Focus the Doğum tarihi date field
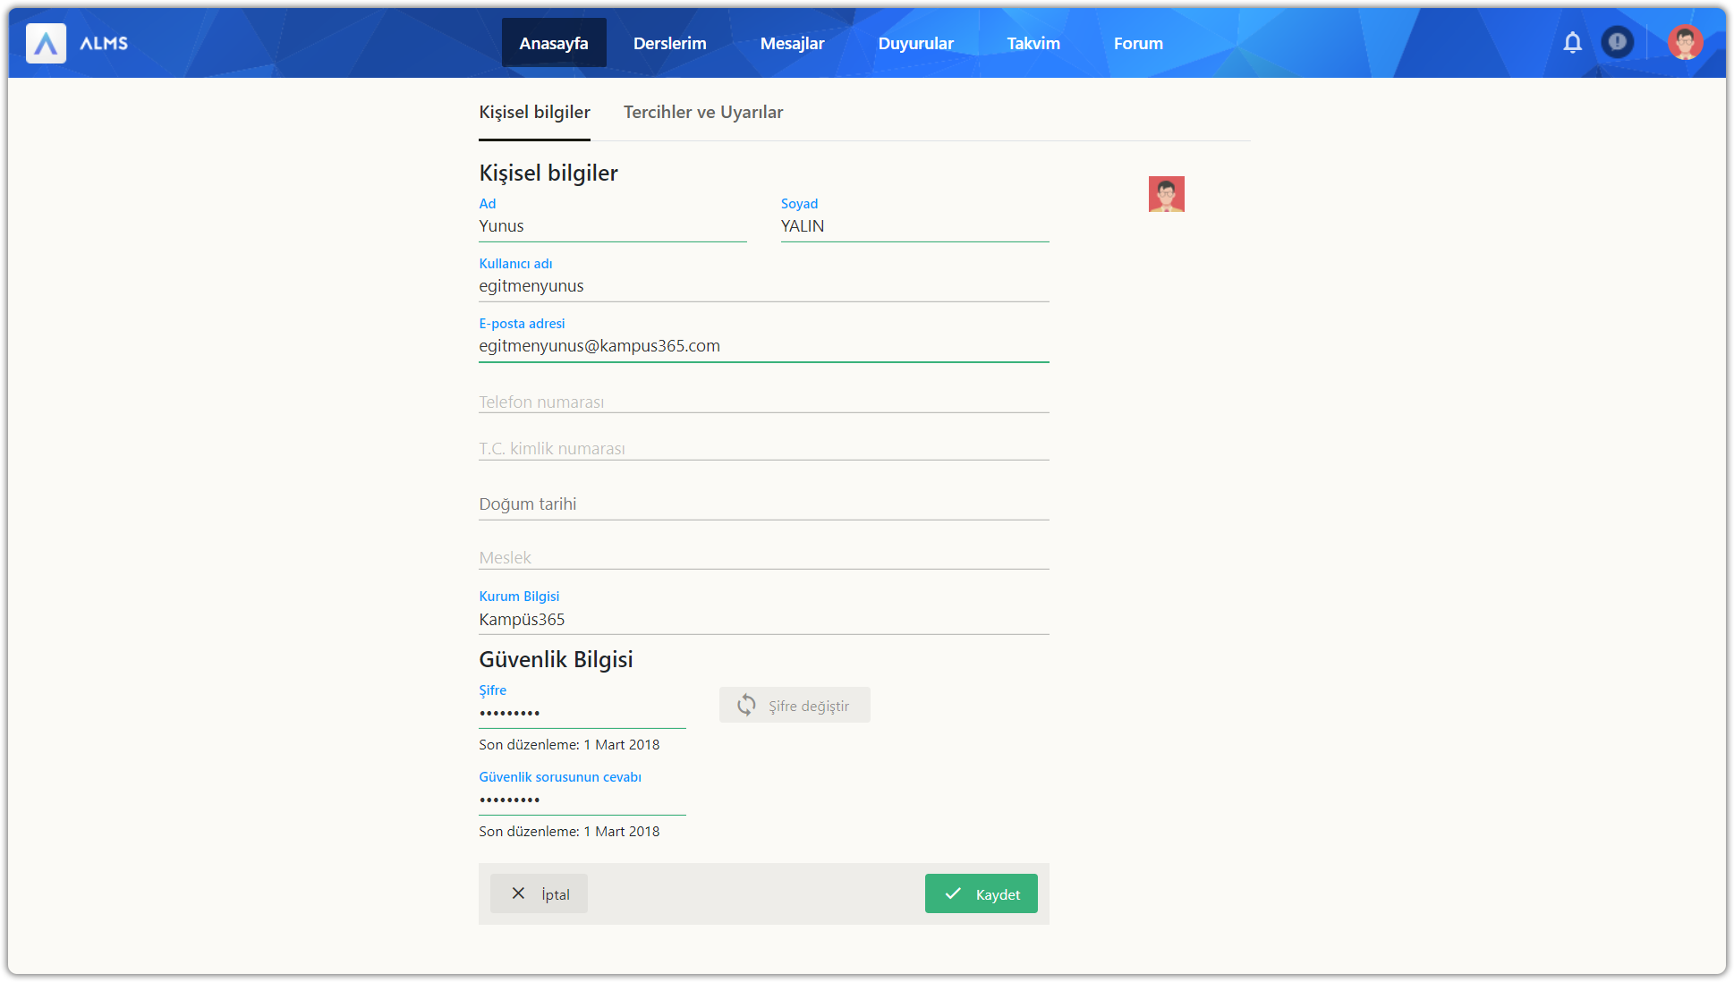 [x=763, y=504]
